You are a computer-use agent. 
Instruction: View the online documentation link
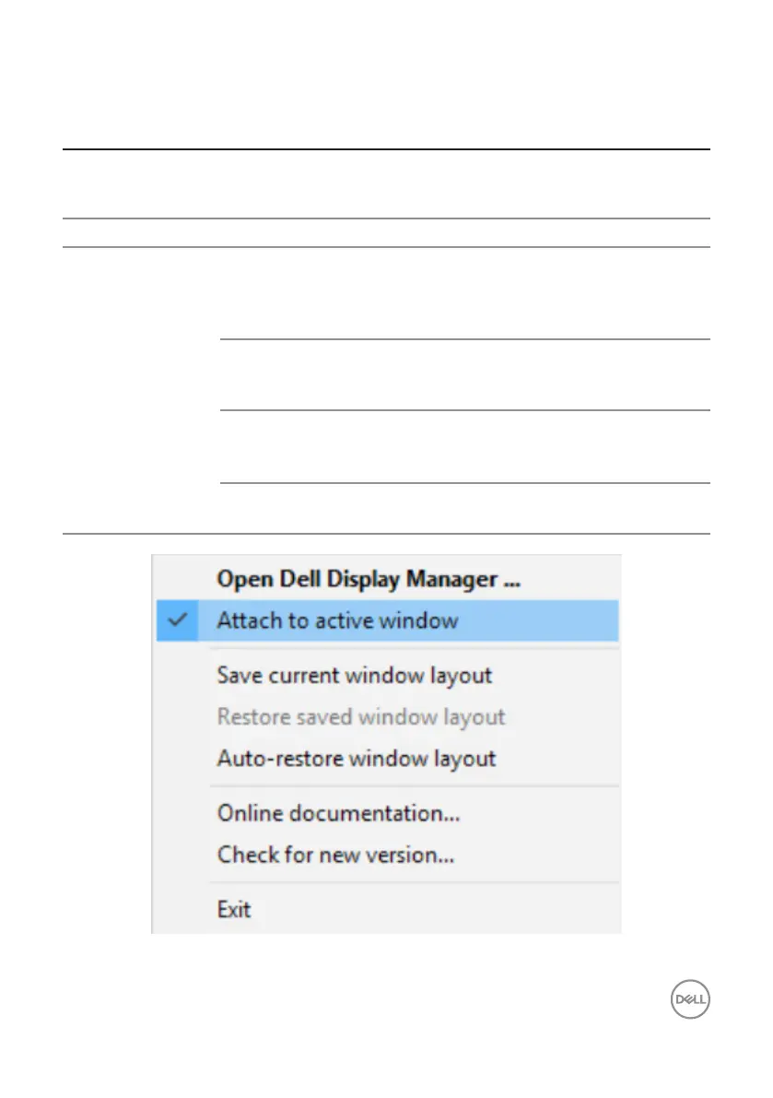click(x=338, y=813)
